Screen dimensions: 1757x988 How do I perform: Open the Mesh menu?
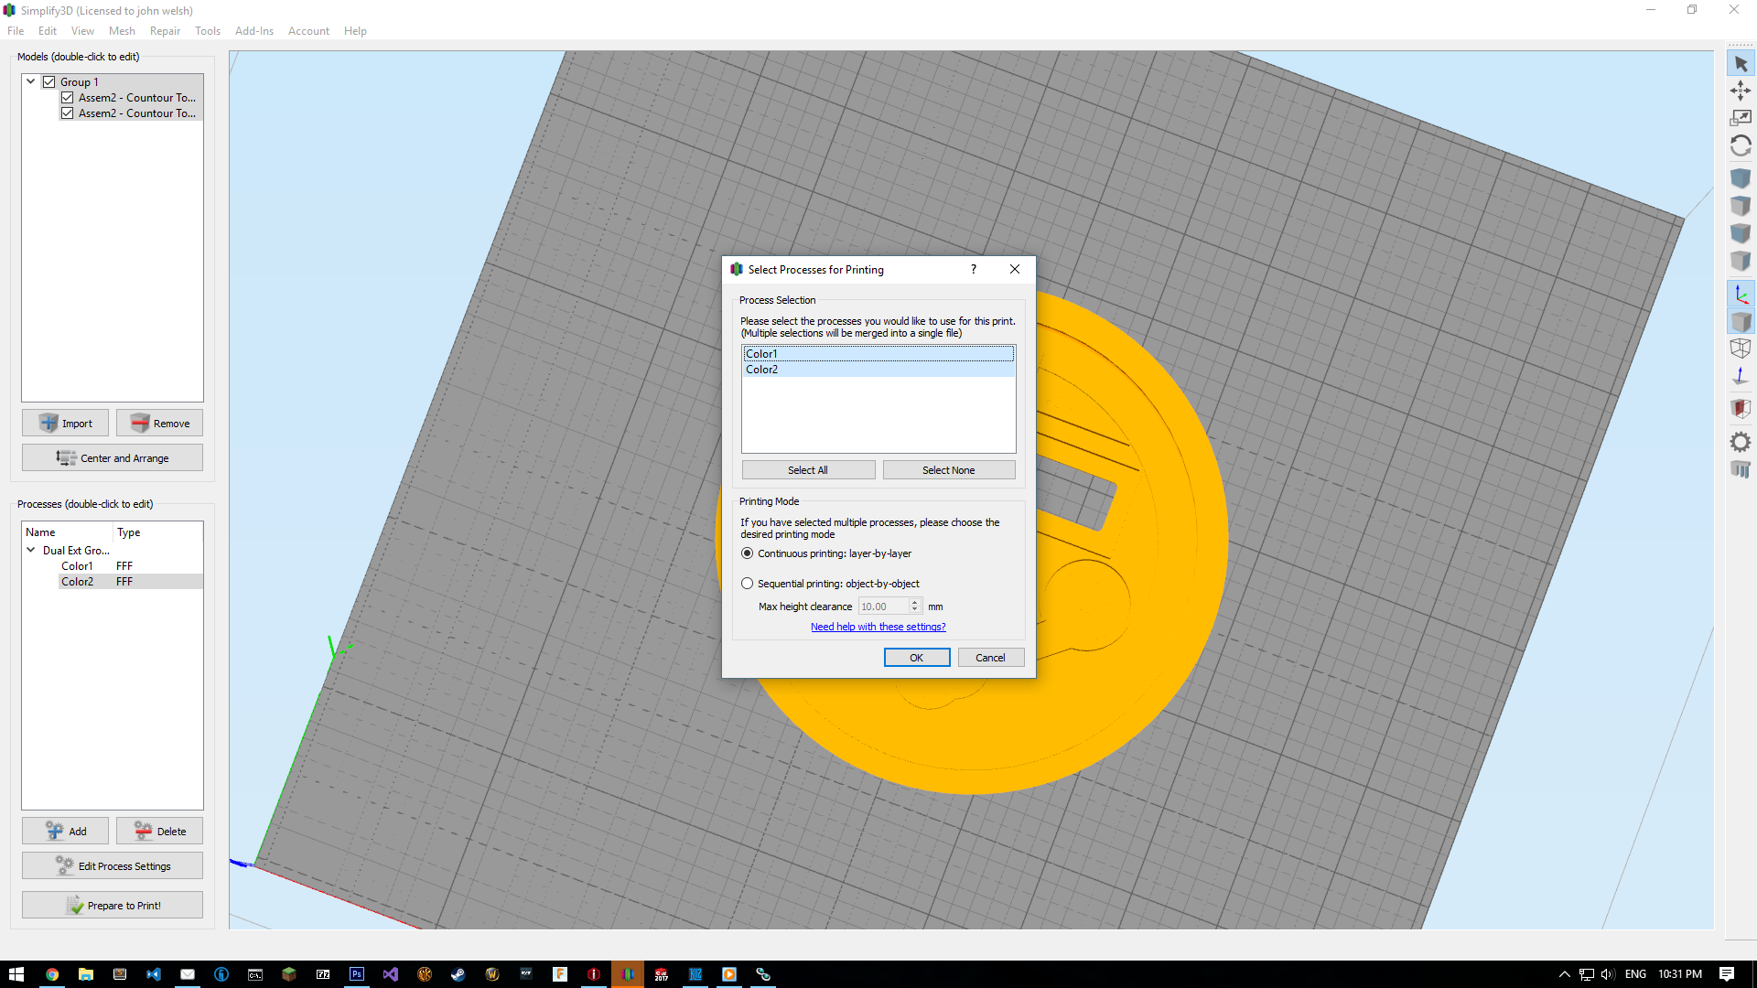point(122,31)
